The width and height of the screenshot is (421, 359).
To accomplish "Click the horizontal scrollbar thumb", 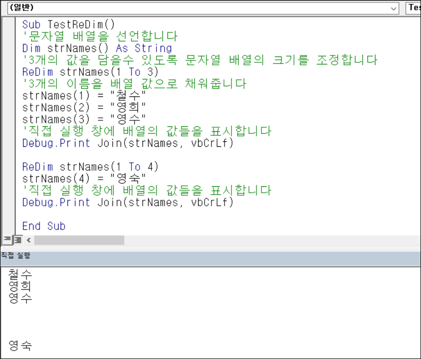I will (79, 240).
